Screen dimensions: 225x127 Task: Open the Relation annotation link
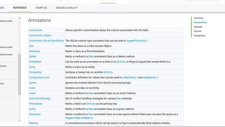click(x=34, y=123)
